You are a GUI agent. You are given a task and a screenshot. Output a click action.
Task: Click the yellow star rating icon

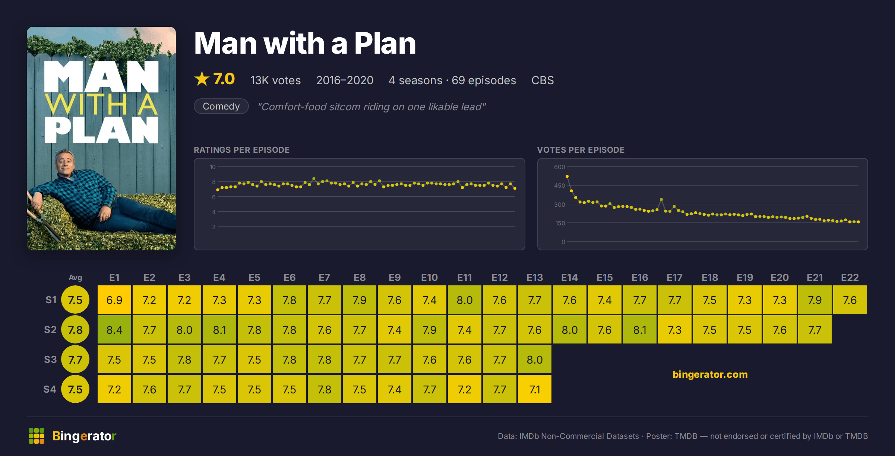pos(202,79)
